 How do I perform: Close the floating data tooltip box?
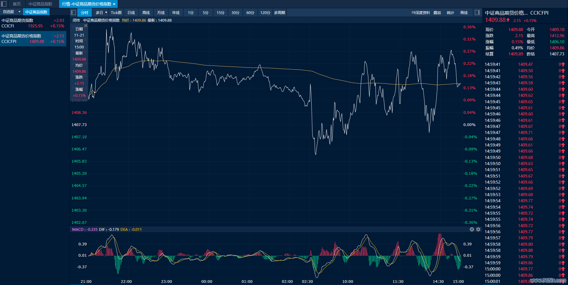pos(86,26)
